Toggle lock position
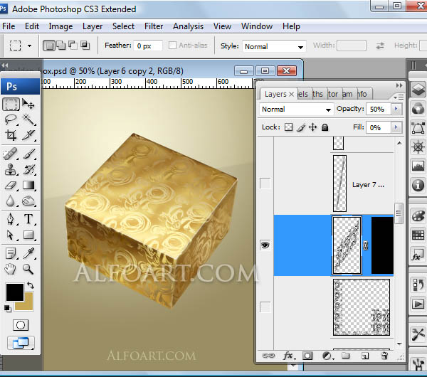 coord(313,127)
